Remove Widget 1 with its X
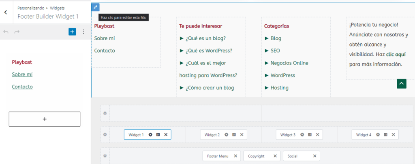The height and width of the screenshot is (164, 415). tap(166, 134)
